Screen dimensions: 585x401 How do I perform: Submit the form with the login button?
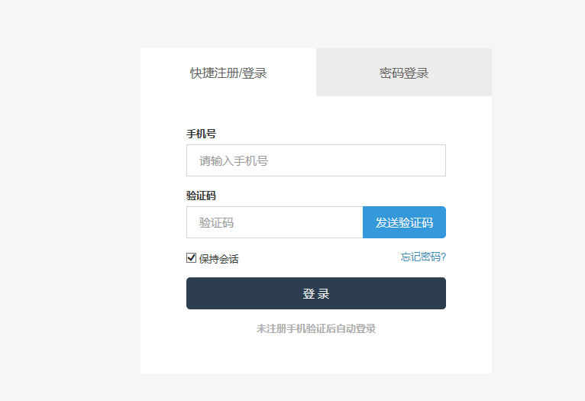coord(315,293)
